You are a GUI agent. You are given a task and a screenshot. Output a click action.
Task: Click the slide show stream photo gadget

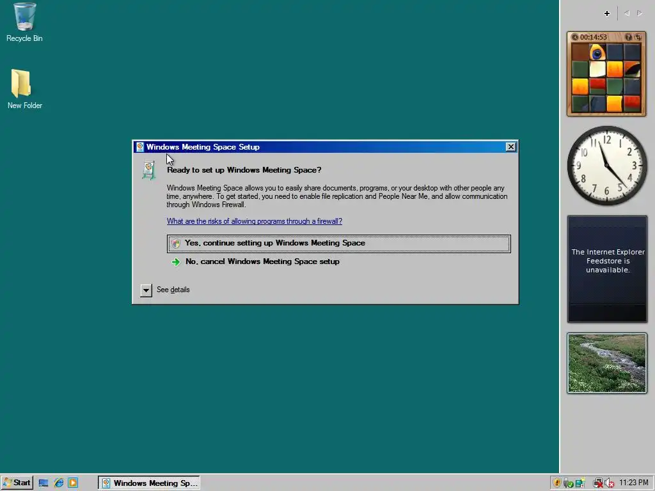tap(607, 363)
